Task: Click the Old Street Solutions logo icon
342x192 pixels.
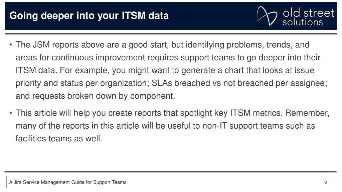Action: 267,16
